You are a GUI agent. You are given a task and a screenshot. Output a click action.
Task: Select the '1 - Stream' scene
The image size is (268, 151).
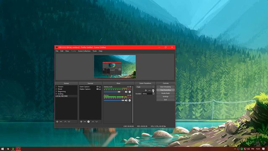pos(66,87)
